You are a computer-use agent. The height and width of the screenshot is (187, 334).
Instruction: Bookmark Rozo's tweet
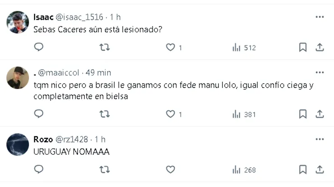point(303,169)
